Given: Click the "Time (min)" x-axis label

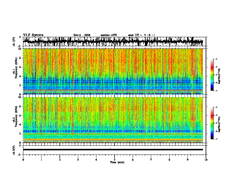Looking at the screenshot, I should point(117,162).
